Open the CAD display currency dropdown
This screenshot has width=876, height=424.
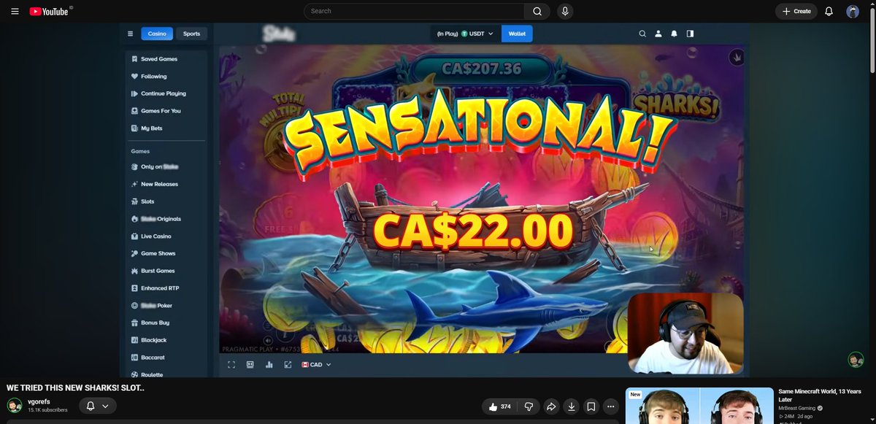(x=316, y=365)
